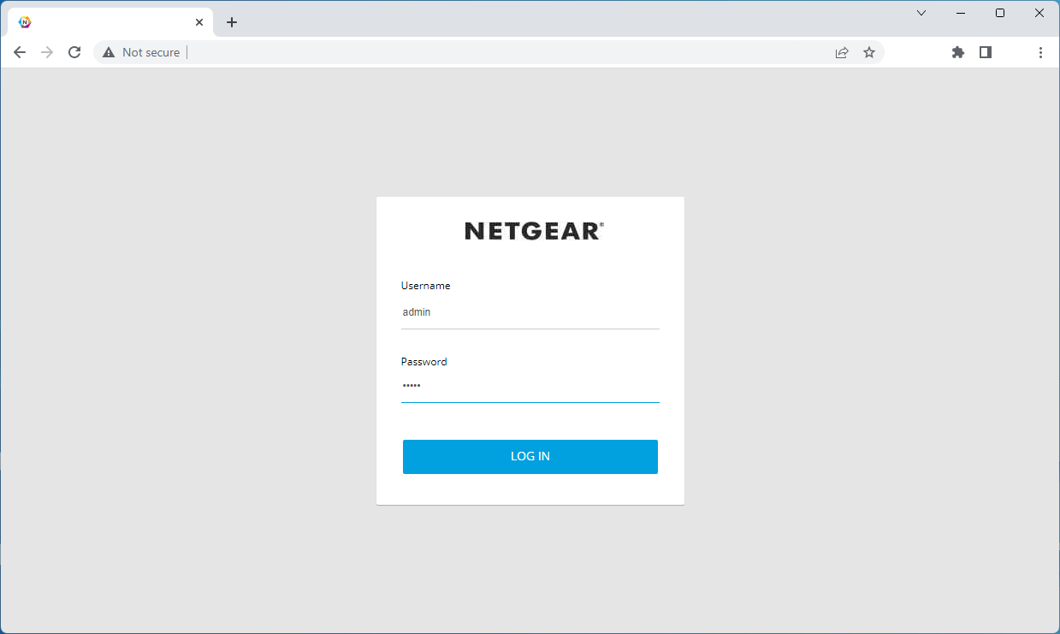1060x634 pixels.
Task: Open the tab search chevron
Action: click(921, 13)
